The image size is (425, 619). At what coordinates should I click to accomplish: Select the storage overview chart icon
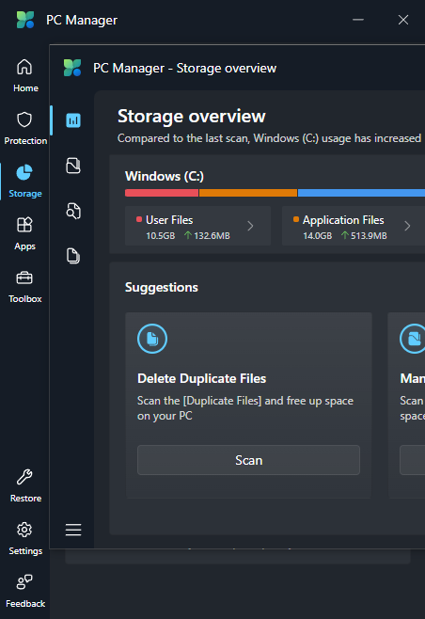(73, 120)
